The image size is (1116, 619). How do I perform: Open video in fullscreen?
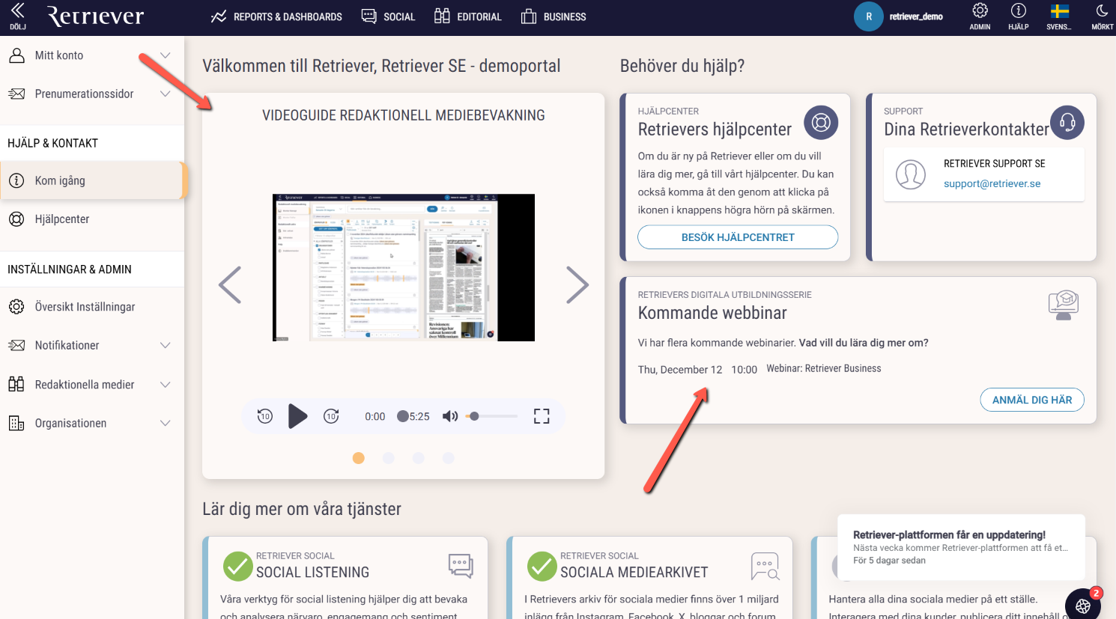point(542,416)
